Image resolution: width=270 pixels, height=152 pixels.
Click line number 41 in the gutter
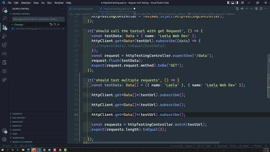[76, 114]
